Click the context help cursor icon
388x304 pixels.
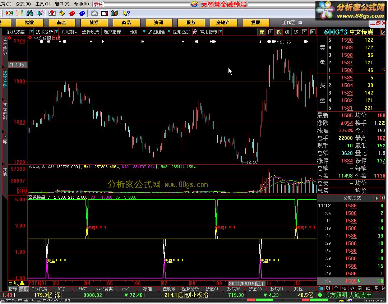[x=126, y=13]
